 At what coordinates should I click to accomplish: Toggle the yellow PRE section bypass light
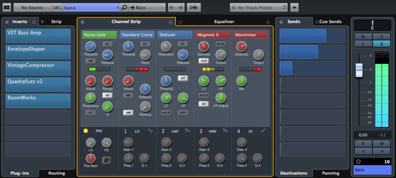86,131
